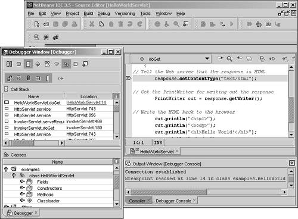The height and width of the screenshot is (219, 298).
Task: Expand the Constructors node
Action: tap(22, 188)
